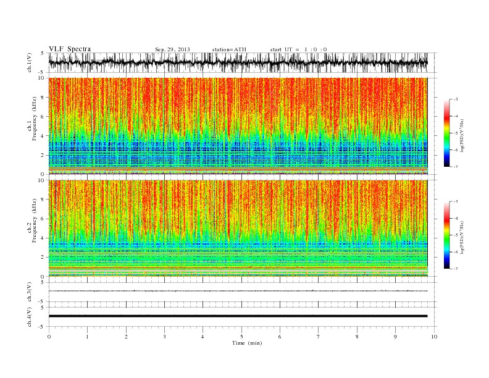The height and width of the screenshot is (378, 489).
Task: Click time axis tick label "9"
Action: 395,337
